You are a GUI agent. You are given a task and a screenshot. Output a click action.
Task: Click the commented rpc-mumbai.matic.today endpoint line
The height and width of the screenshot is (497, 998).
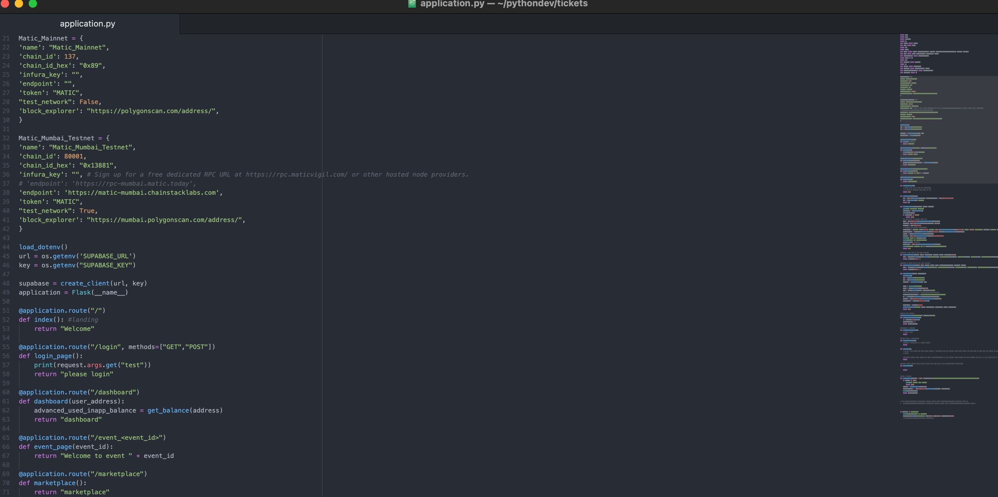[x=107, y=184]
